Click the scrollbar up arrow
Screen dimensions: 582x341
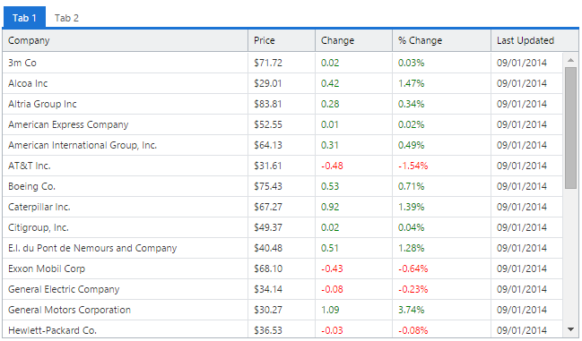tap(570, 60)
